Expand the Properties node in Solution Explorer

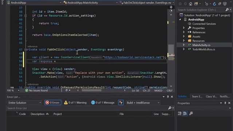(184, 28)
